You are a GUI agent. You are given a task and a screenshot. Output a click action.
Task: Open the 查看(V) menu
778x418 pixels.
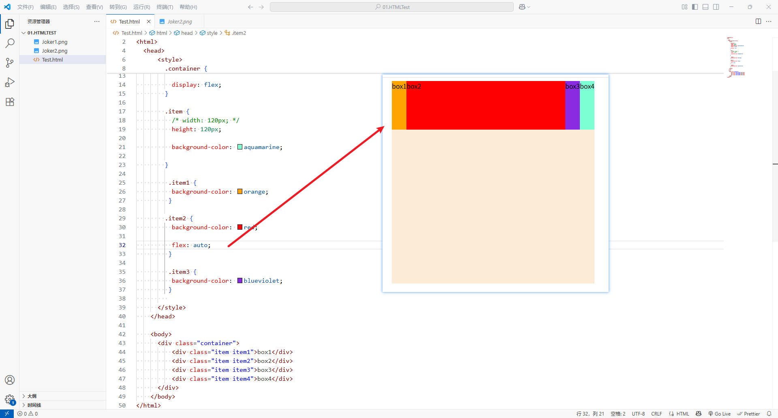[94, 7]
